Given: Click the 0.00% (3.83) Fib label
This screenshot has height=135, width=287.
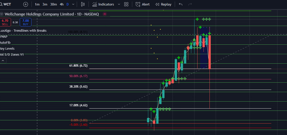Looking at the screenshot, I should coord(79,120).
